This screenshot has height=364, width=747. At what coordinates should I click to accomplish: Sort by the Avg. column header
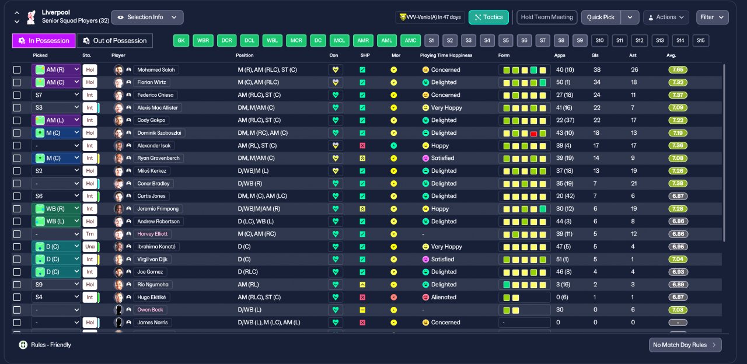pos(671,55)
